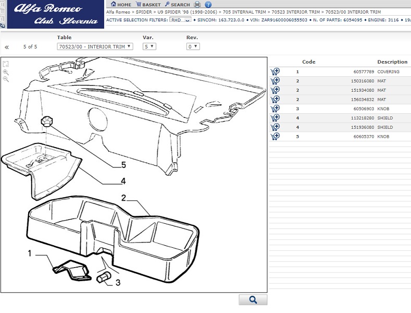411x313 pixels.
Task: Add SHIELD 151936080 to basket
Action: click(275, 127)
